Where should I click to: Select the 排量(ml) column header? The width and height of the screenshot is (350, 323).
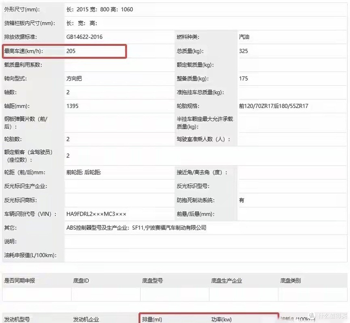pyautogui.click(x=152, y=319)
